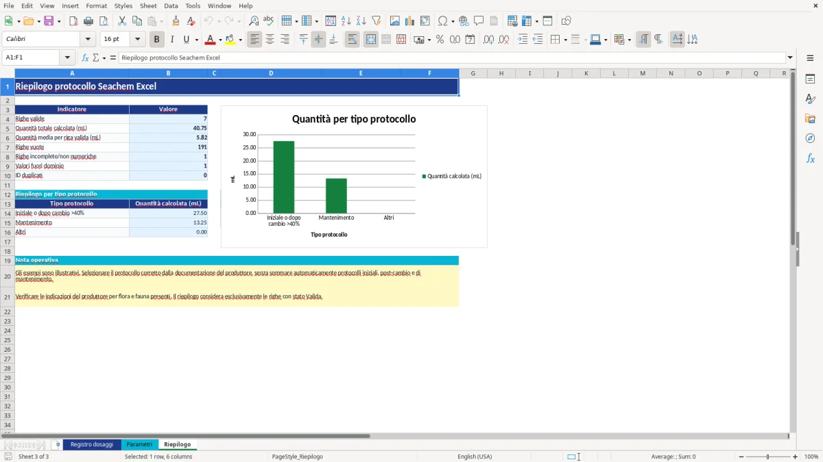Open sidebar Functions panel
Image resolution: width=823 pixels, height=462 pixels.
click(x=810, y=158)
